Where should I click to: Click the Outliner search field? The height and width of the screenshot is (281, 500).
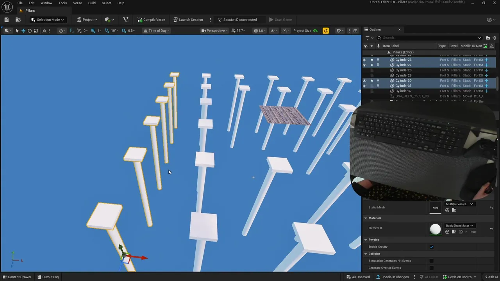coord(430,38)
